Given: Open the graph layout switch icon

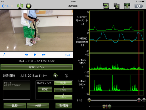Looking at the screenshot, I should pyautogui.click(x=106, y=6).
